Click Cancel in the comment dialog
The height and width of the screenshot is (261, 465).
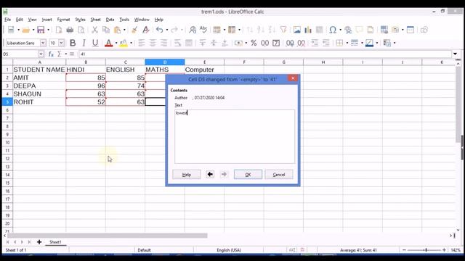tap(279, 175)
